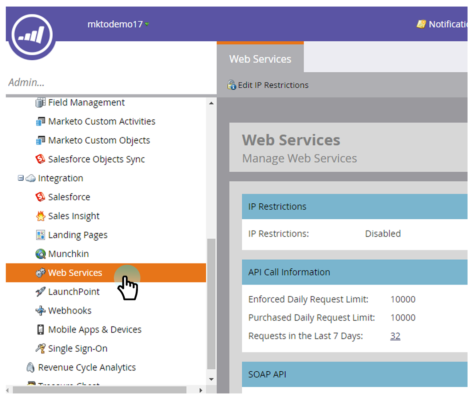Viewport: 473px width, 400px height.
Task: Open Revenue Cycle Analytics item
Action: tap(87, 367)
